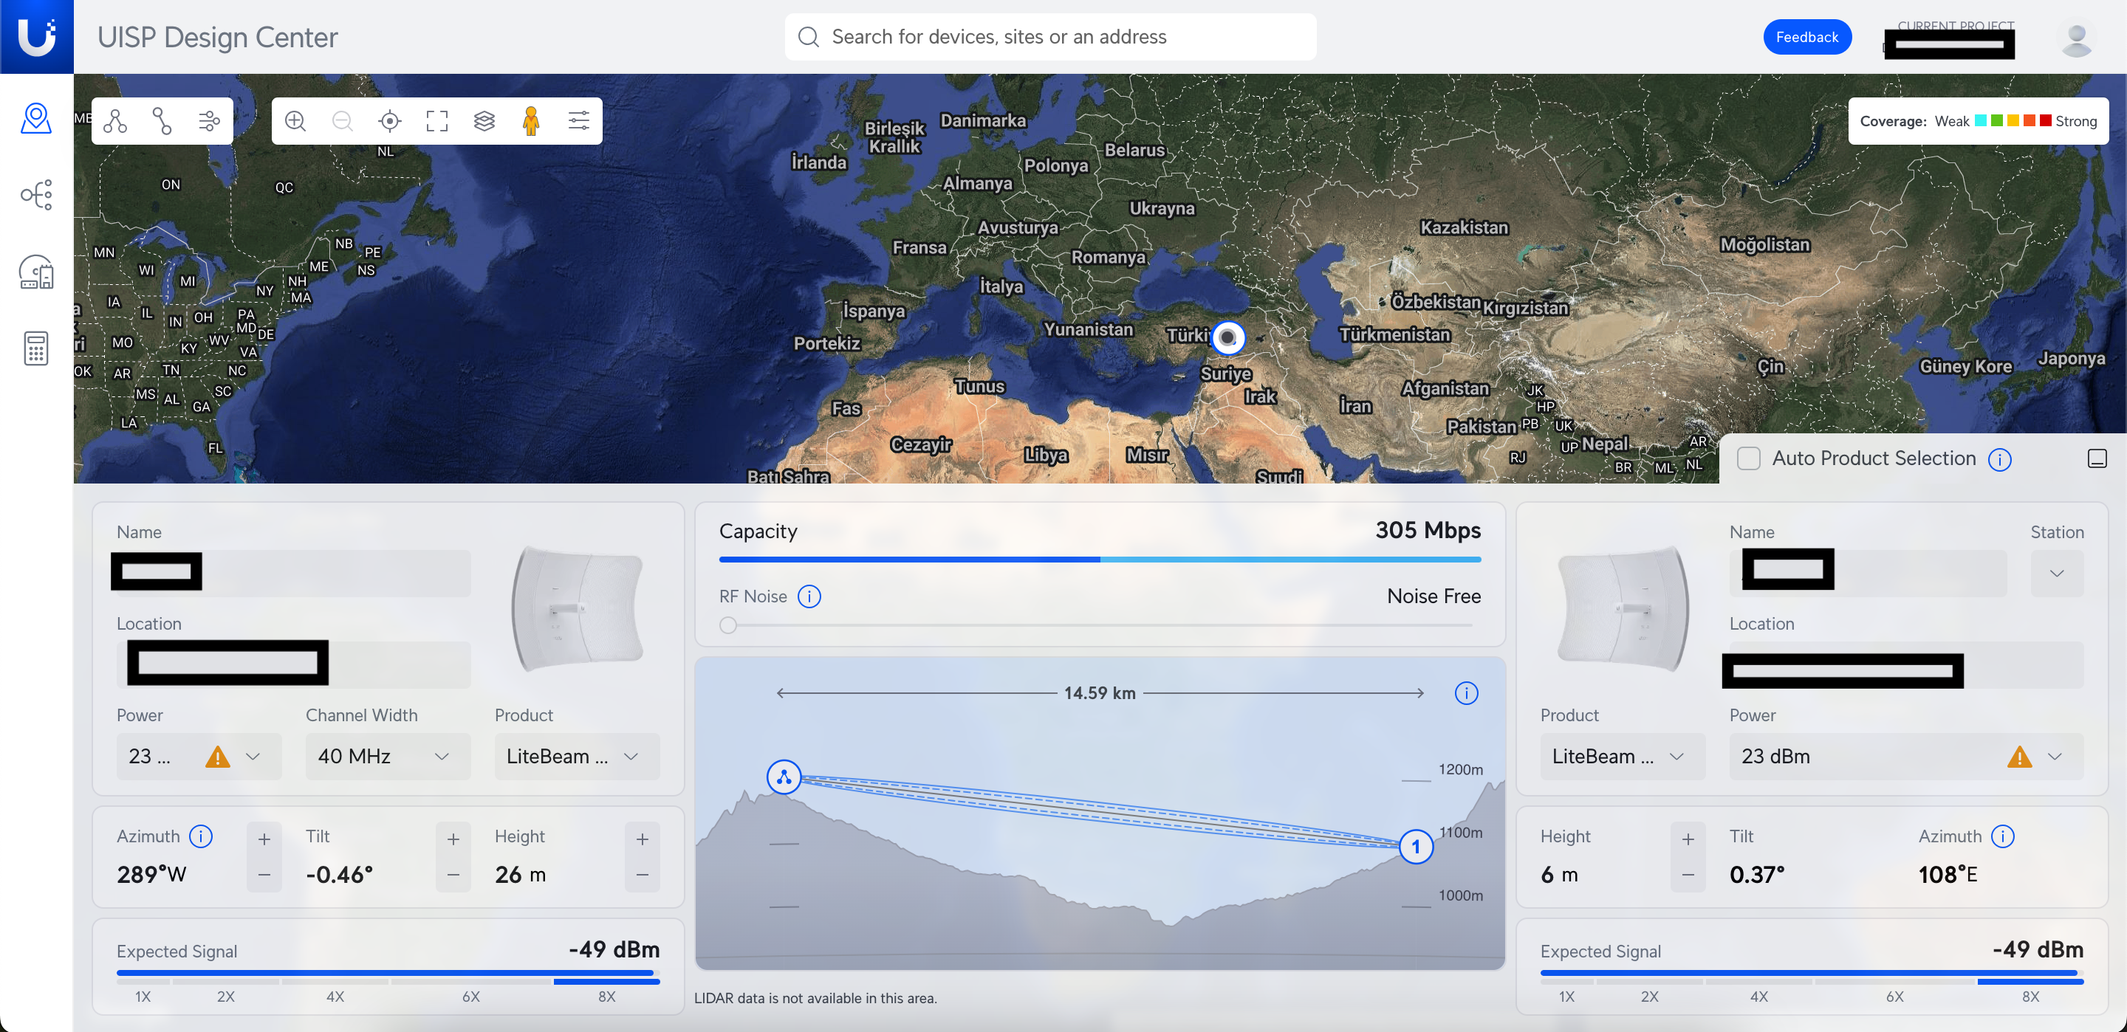Click the map marker near Türkiye
This screenshot has height=1032, width=2127.
point(1227,337)
